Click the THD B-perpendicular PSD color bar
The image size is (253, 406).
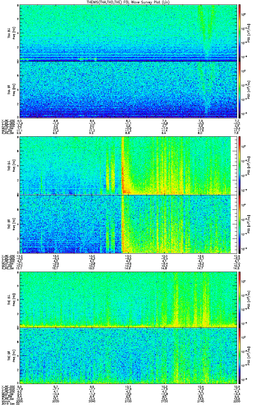(240, 166)
